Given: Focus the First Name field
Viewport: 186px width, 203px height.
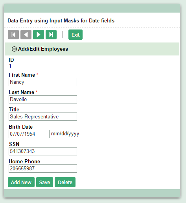Looking at the screenshot, I should [x=43, y=82].
